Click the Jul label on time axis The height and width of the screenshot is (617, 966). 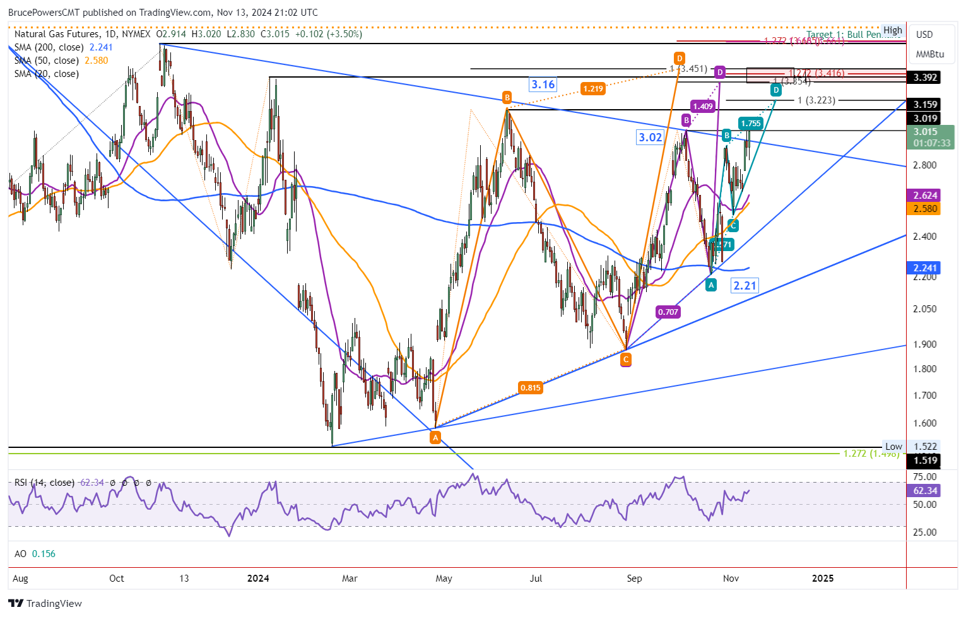pyautogui.click(x=536, y=579)
